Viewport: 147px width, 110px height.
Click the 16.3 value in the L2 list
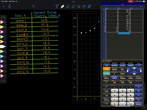pyautogui.click(x=128, y=29)
